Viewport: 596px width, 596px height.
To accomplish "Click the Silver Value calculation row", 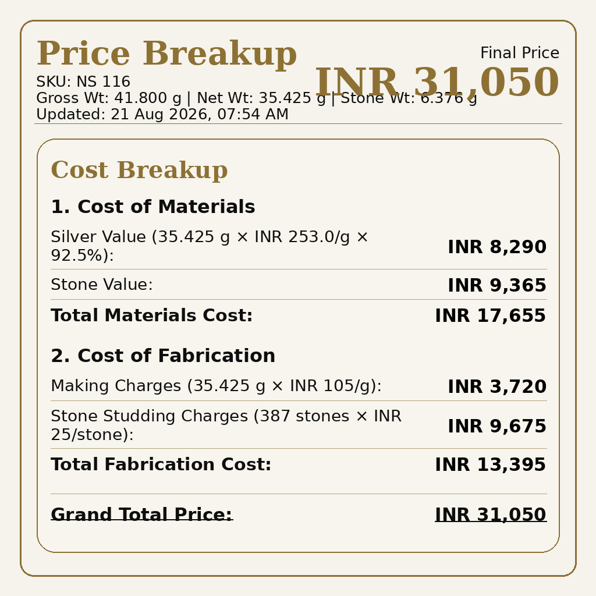I will tap(299, 246).
